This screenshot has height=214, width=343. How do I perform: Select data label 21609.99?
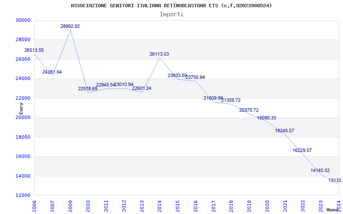[213, 98]
